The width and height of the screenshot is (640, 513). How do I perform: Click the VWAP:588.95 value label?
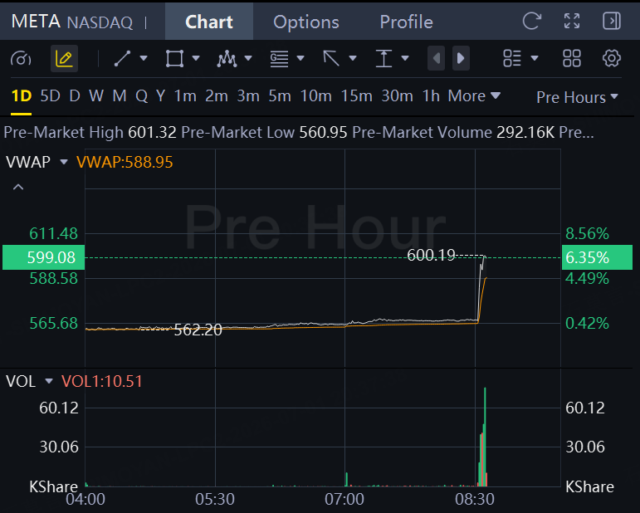(x=125, y=162)
